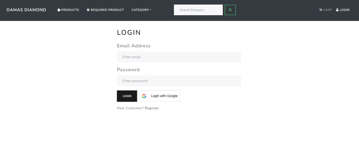The width and height of the screenshot is (359, 167).
Task: Click the Google logo icon
Action: pyautogui.click(x=144, y=96)
